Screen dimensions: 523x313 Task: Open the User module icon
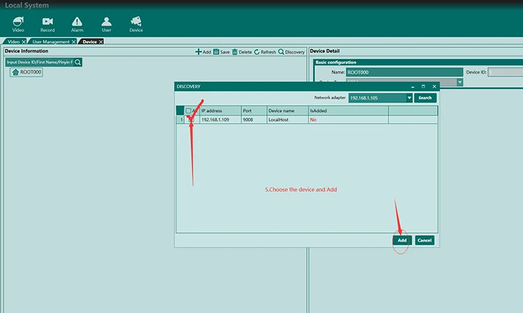pos(107,24)
